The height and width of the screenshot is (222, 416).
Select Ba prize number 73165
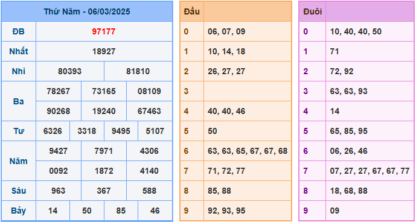coord(104,91)
